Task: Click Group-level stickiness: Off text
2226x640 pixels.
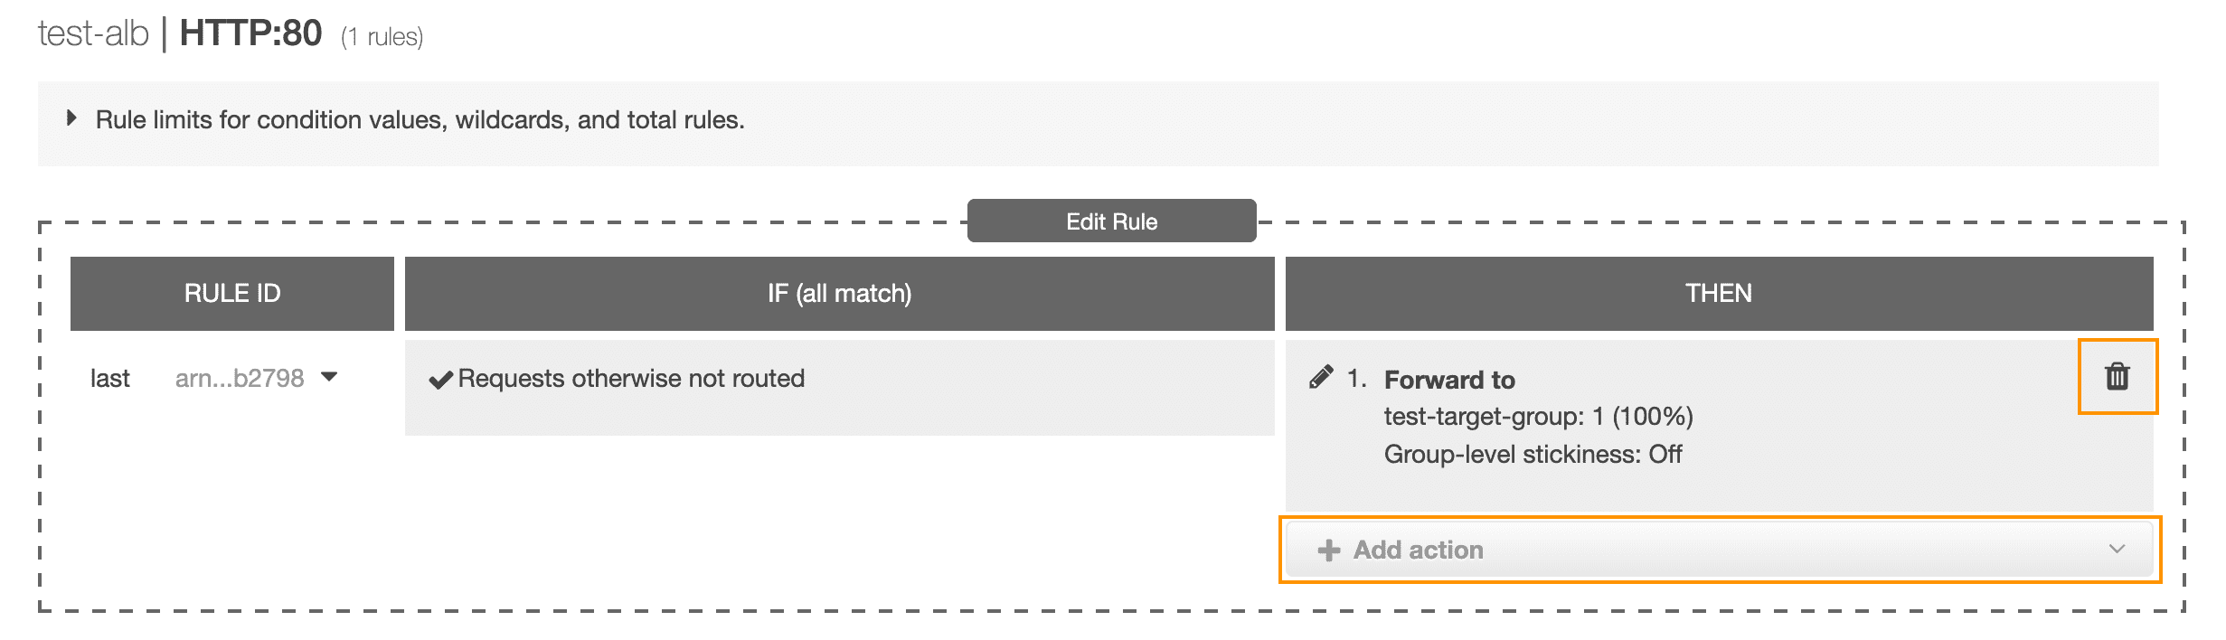Action: pos(1533,454)
